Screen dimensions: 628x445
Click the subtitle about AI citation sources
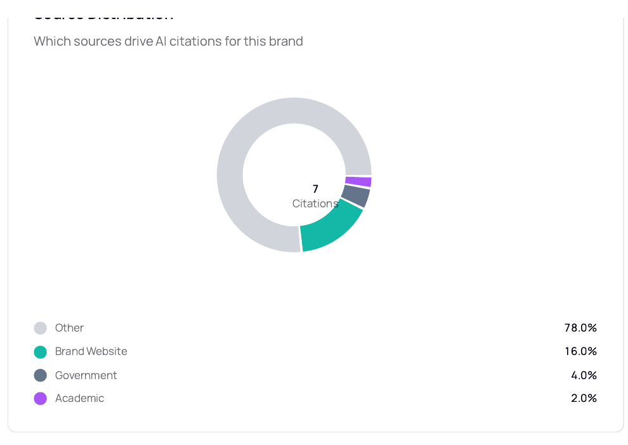(x=168, y=41)
